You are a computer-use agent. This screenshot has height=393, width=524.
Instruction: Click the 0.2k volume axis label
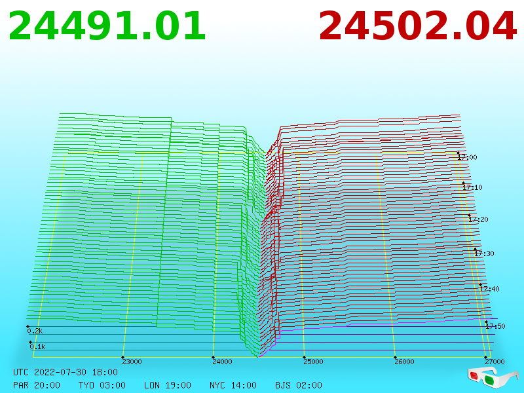click(x=35, y=331)
